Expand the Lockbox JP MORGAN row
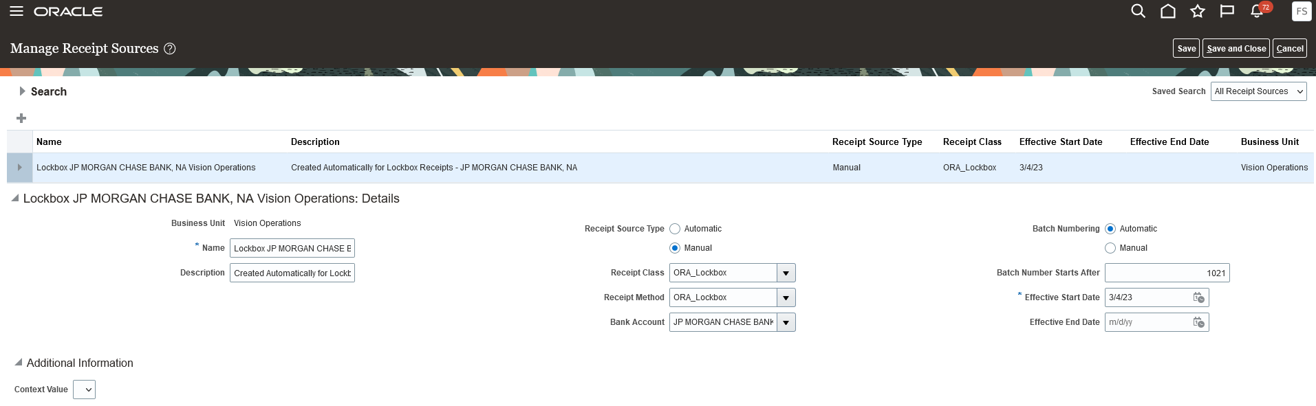This screenshot has width=1316, height=406. [x=19, y=168]
